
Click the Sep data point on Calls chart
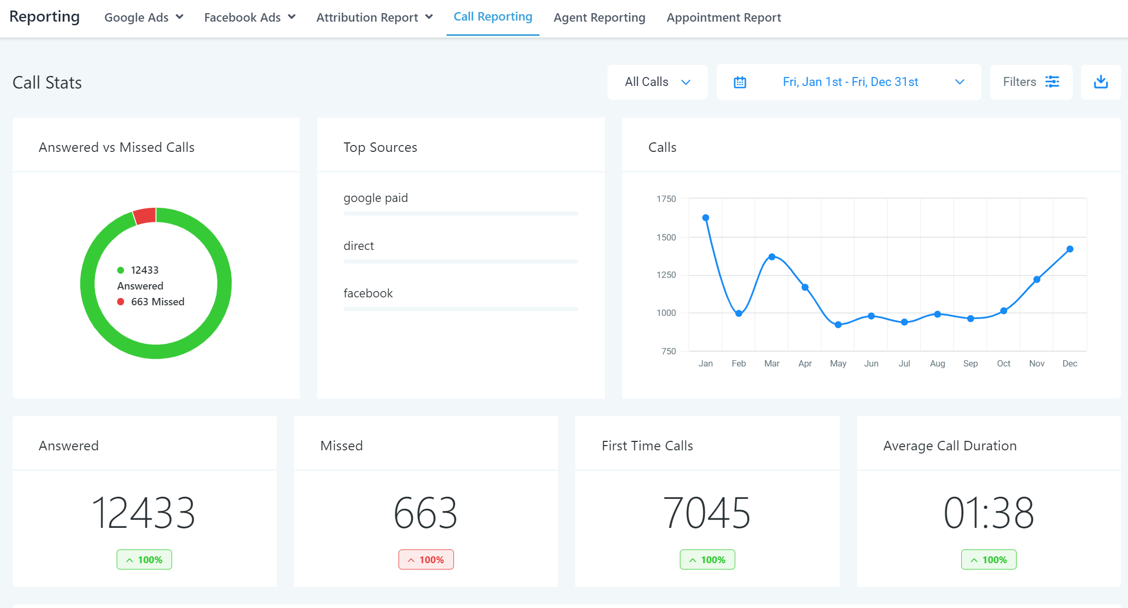[x=970, y=319]
